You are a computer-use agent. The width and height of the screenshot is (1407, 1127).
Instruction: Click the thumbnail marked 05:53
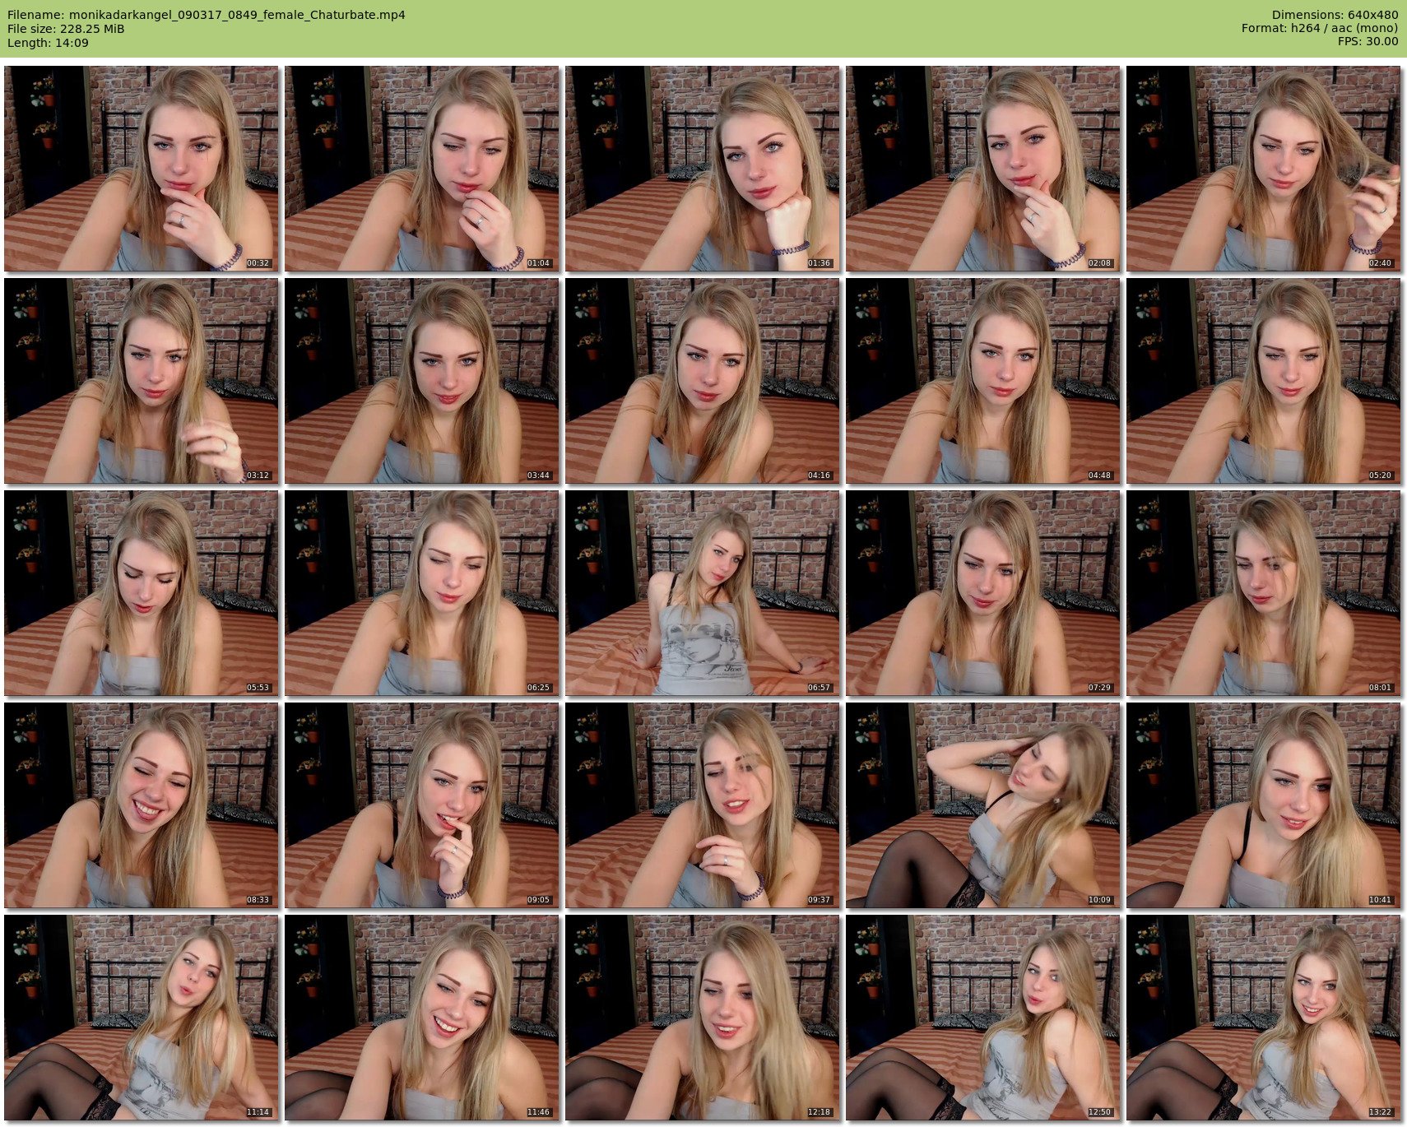[x=142, y=593]
